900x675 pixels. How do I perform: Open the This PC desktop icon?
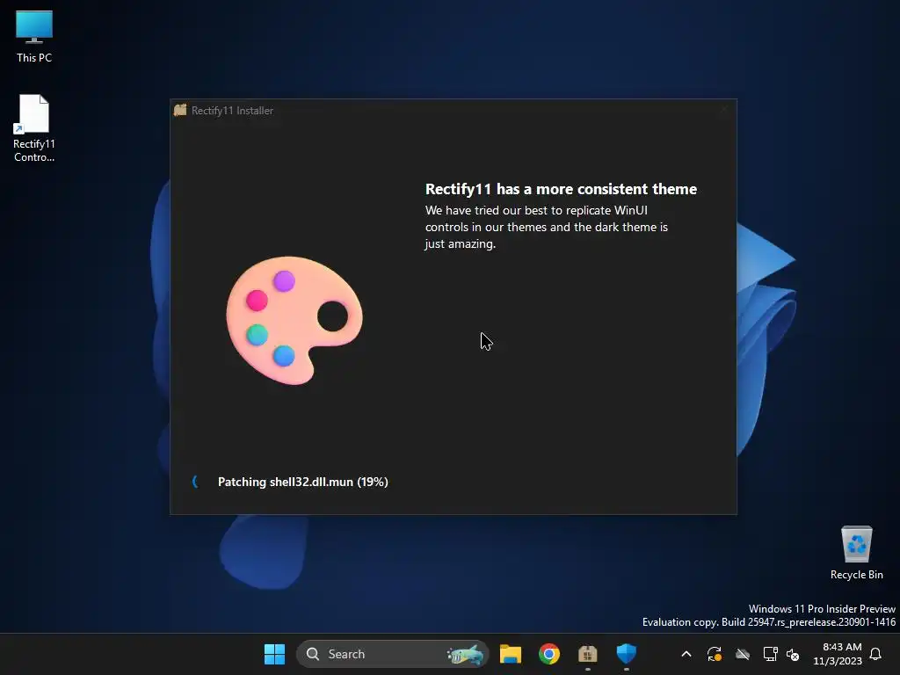click(x=34, y=37)
